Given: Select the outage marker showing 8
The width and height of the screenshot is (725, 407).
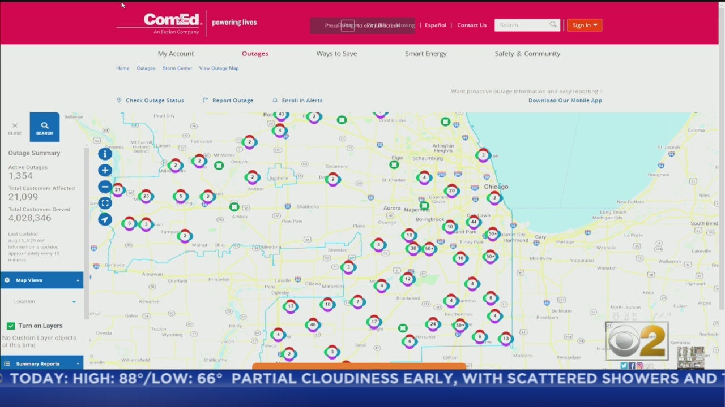Looking at the screenshot, I should 491,298.
